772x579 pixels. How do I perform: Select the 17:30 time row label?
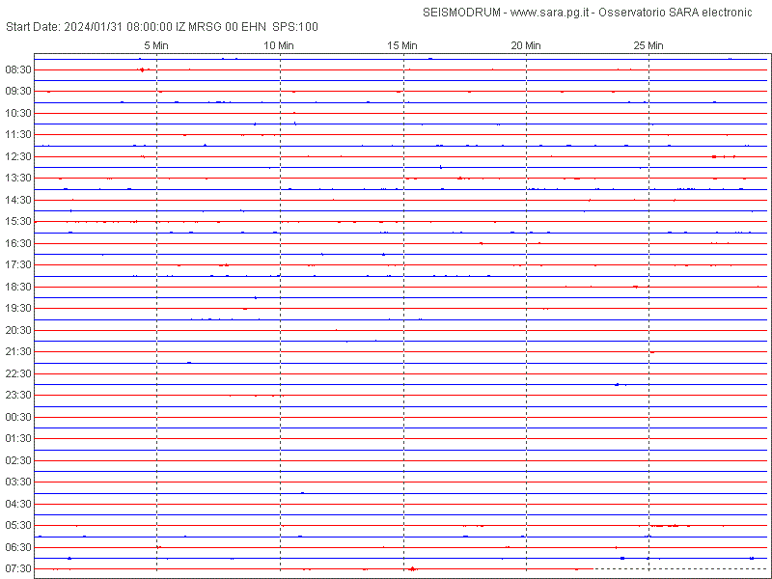(18, 264)
